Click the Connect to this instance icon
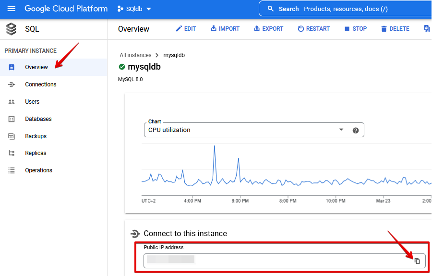The width and height of the screenshot is (432, 276). coord(135,234)
